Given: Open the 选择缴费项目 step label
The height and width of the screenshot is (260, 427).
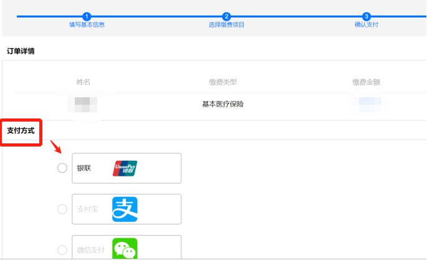Looking at the screenshot, I should (226, 25).
